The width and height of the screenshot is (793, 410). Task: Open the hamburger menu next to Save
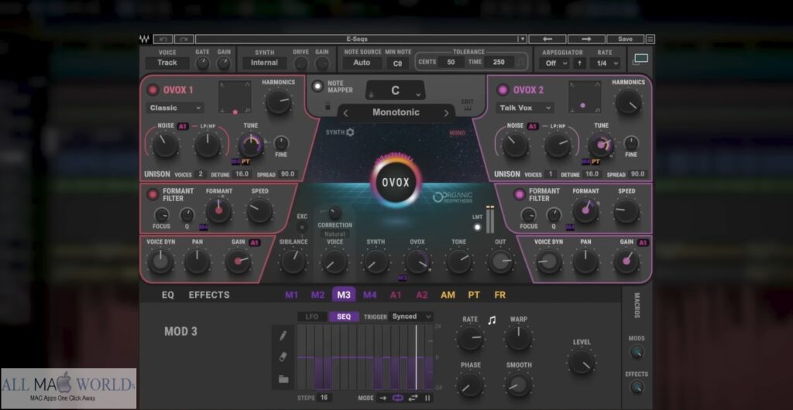[x=650, y=39]
